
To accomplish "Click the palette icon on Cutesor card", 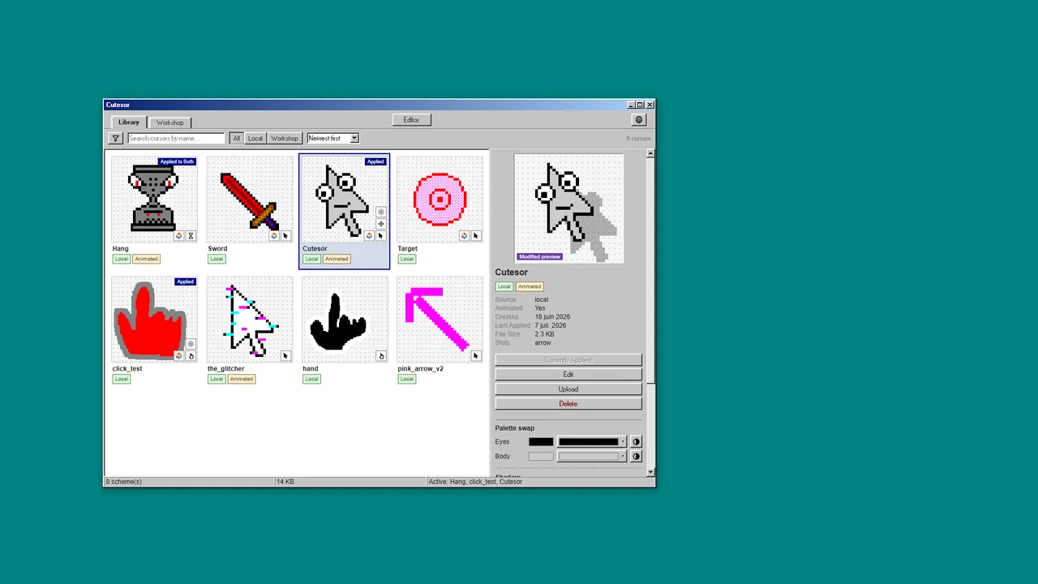I will (369, 236).
